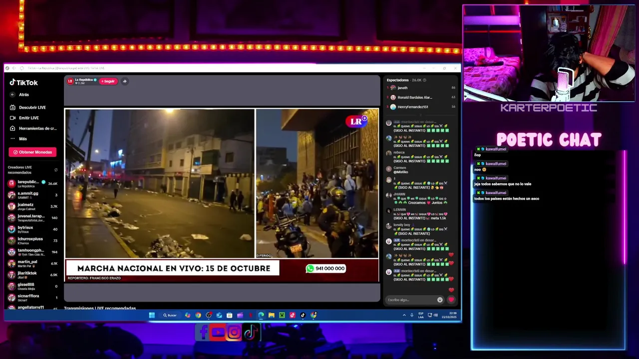Click the webcam feed in the corner
The height and width of the screenshot is (359, 639).
pos(549,54)
